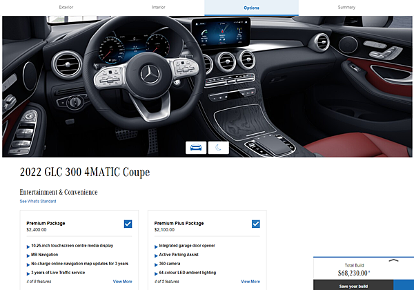Click No-charge online navigation map updates text
The height and width of the screenshot is (290, 414).
pyautogui.click(x=79, y=264)
